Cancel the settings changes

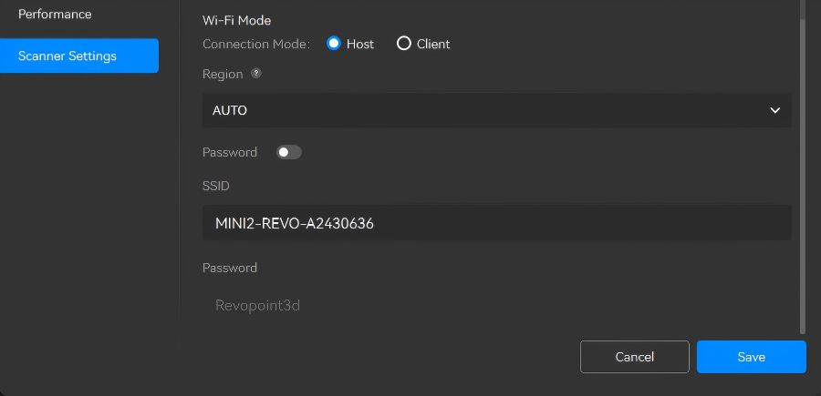[634, 357]
